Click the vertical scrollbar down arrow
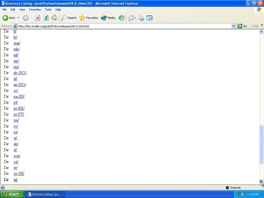 261,182
